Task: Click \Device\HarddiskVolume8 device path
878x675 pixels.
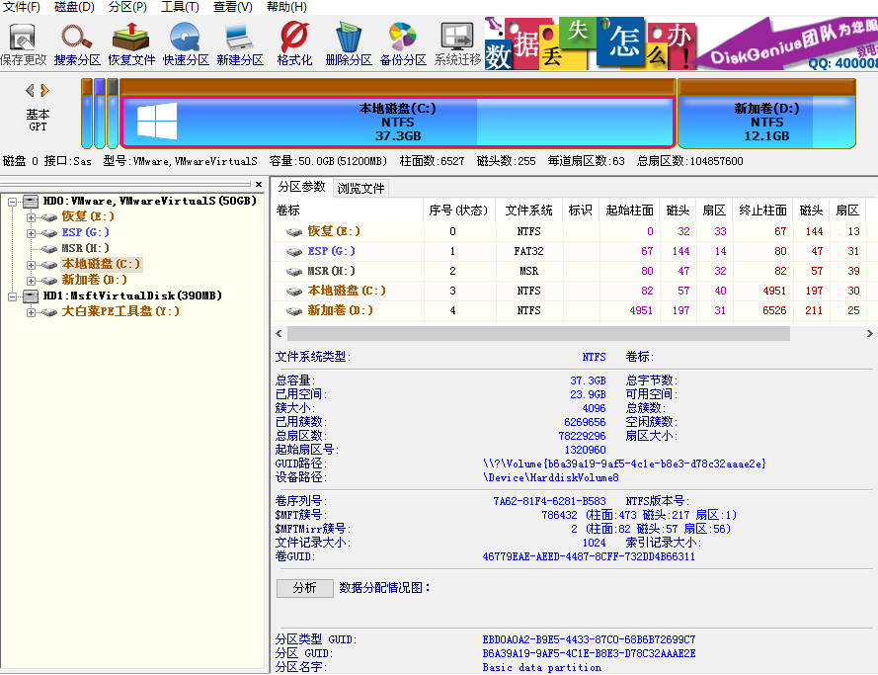Action: (550, 477)
